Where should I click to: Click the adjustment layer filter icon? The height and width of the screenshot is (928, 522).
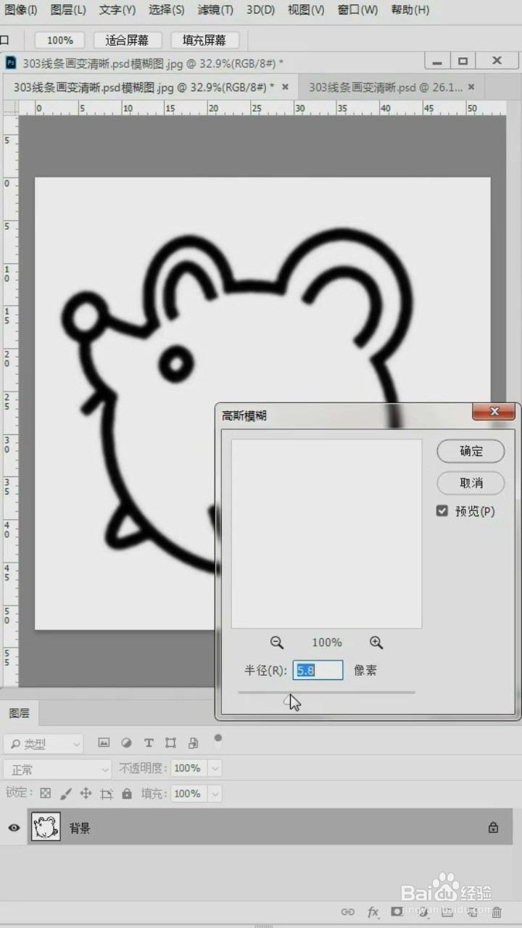click(126, 743)
